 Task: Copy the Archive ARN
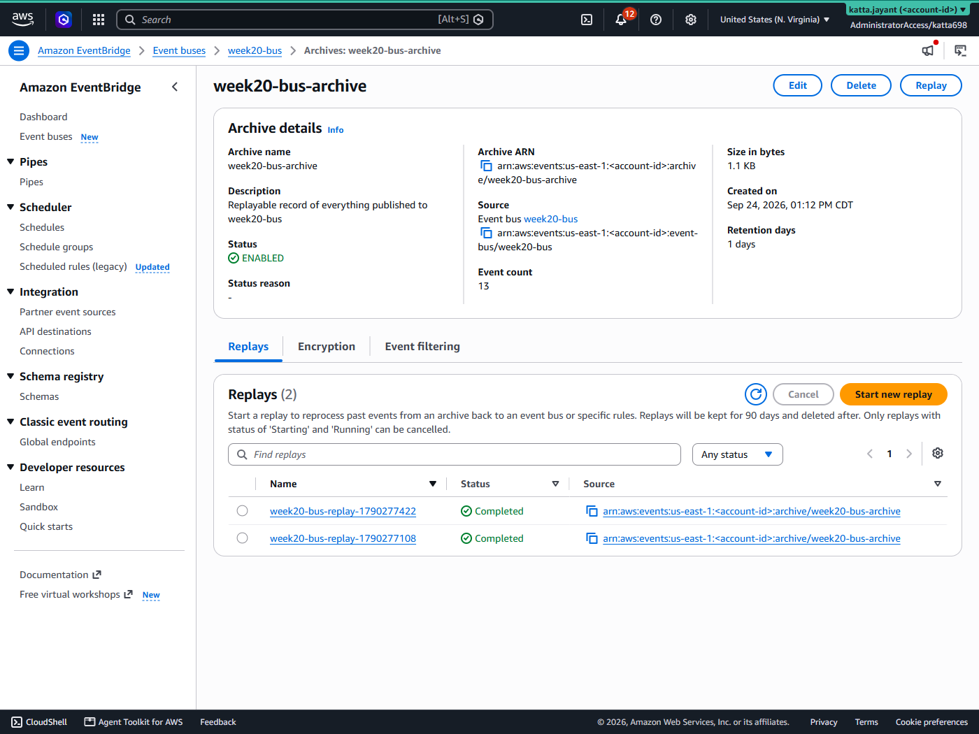486,166
